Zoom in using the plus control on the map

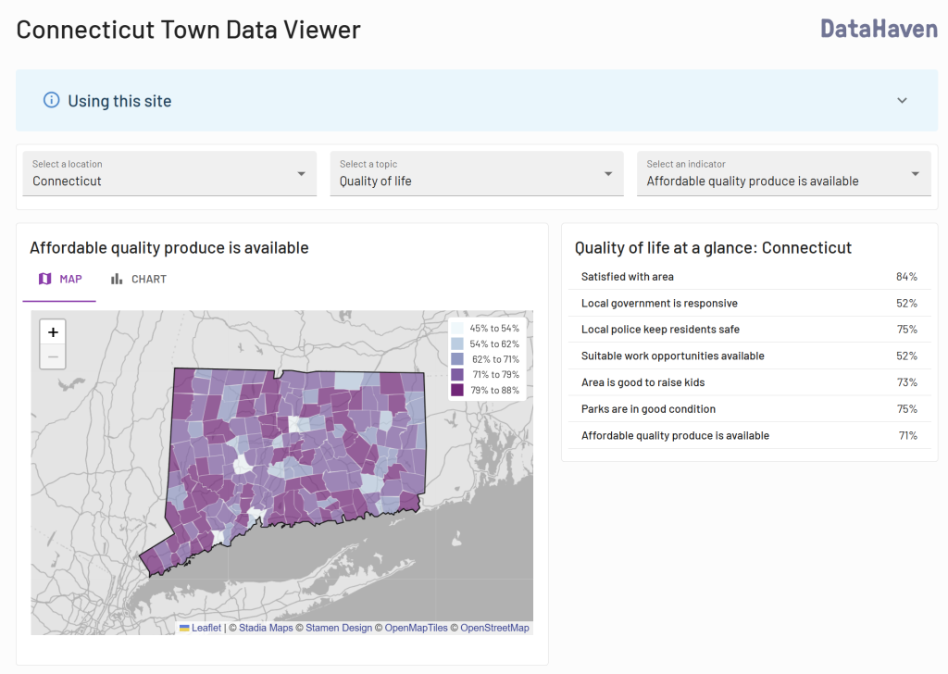53,331
